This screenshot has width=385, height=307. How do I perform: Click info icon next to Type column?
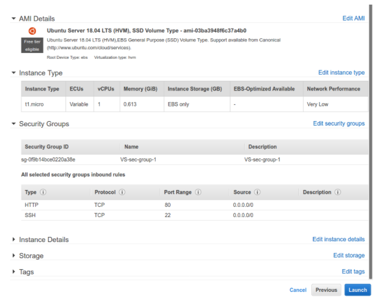pos(43,193)
